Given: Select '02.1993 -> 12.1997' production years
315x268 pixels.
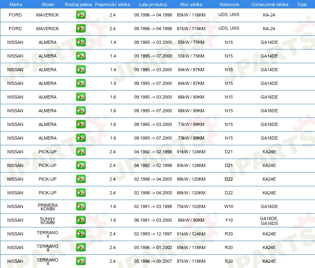Looking at the screenshot, I should [x=153, y=234].
